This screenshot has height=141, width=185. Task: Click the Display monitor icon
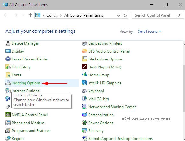pos(8,51)
